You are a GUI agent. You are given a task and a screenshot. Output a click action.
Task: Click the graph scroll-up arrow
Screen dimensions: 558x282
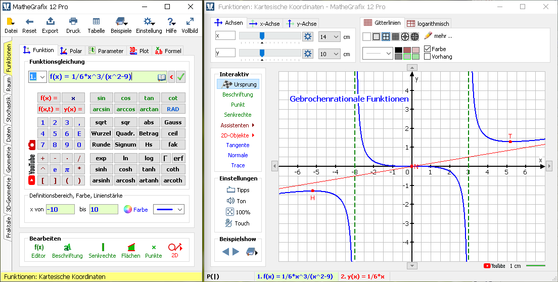412,68
